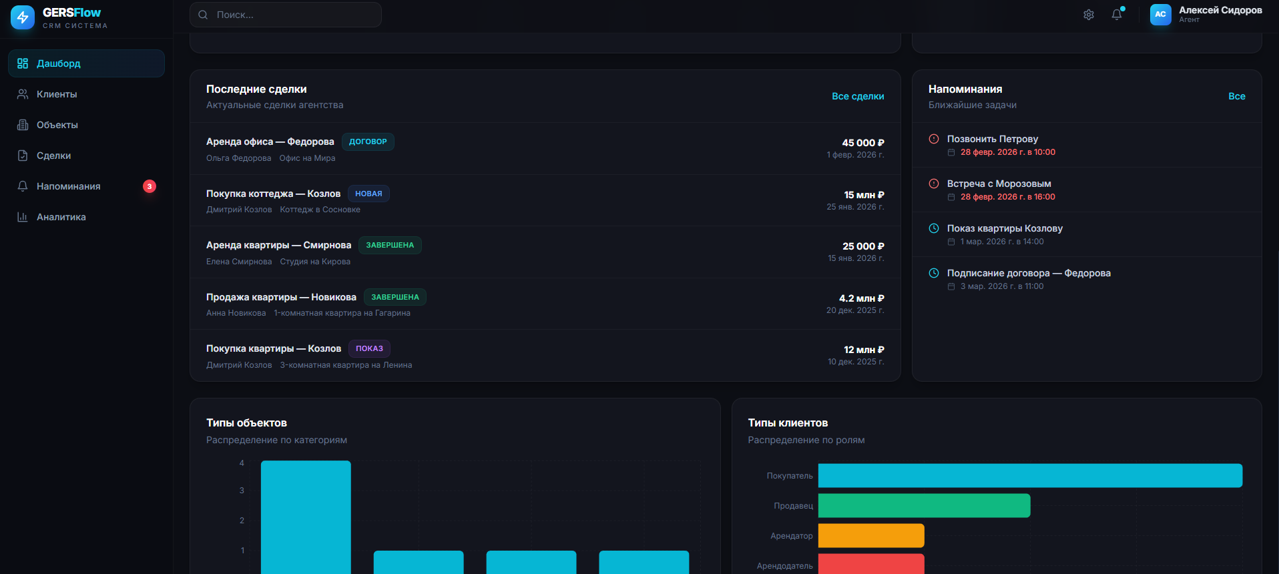
Task: Click the Покупатель cyan bar in chart
Action: click(x=1029, y=476)
